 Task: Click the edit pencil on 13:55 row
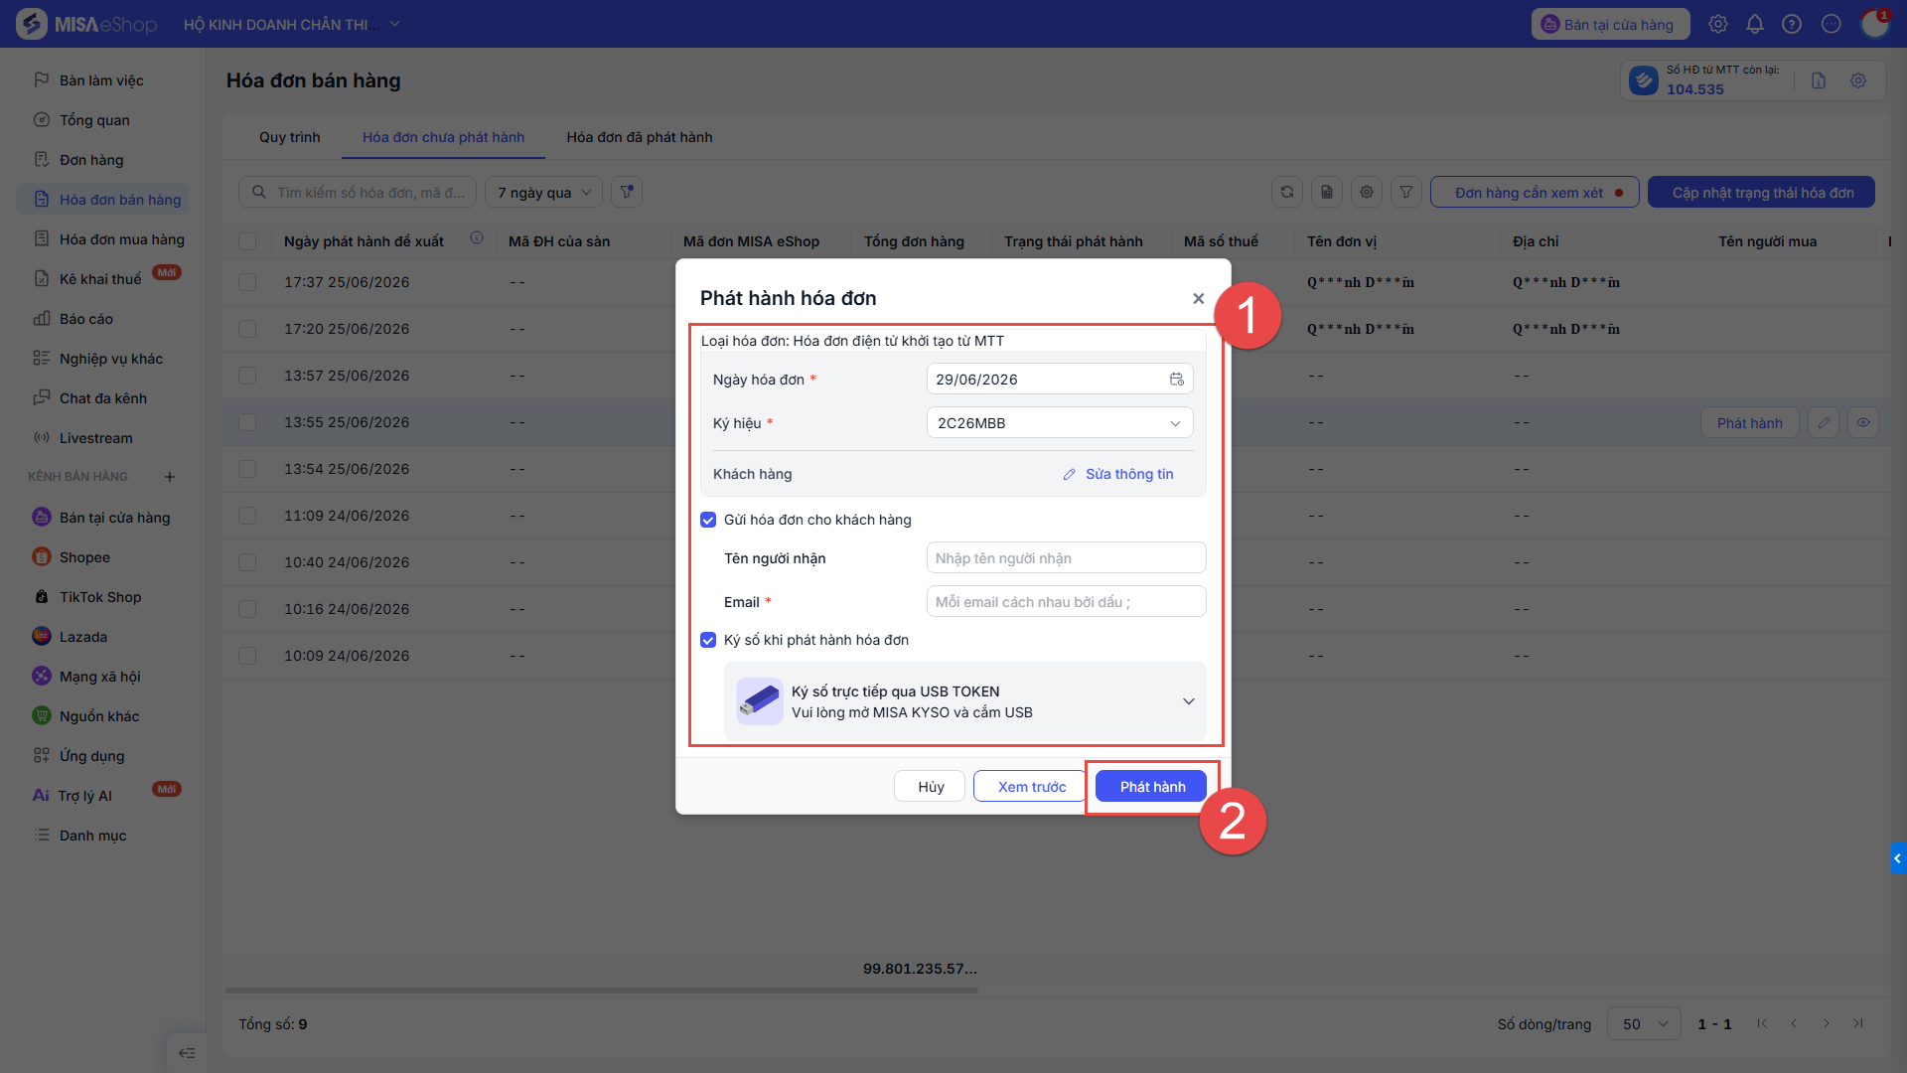point(1824,422)
